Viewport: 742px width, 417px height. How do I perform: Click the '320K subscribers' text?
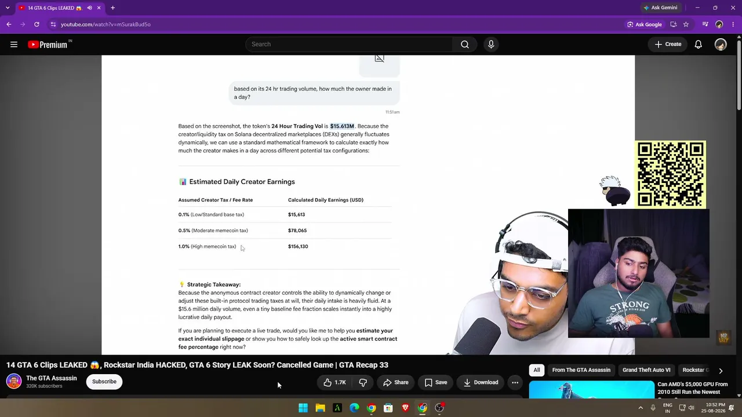44,386
